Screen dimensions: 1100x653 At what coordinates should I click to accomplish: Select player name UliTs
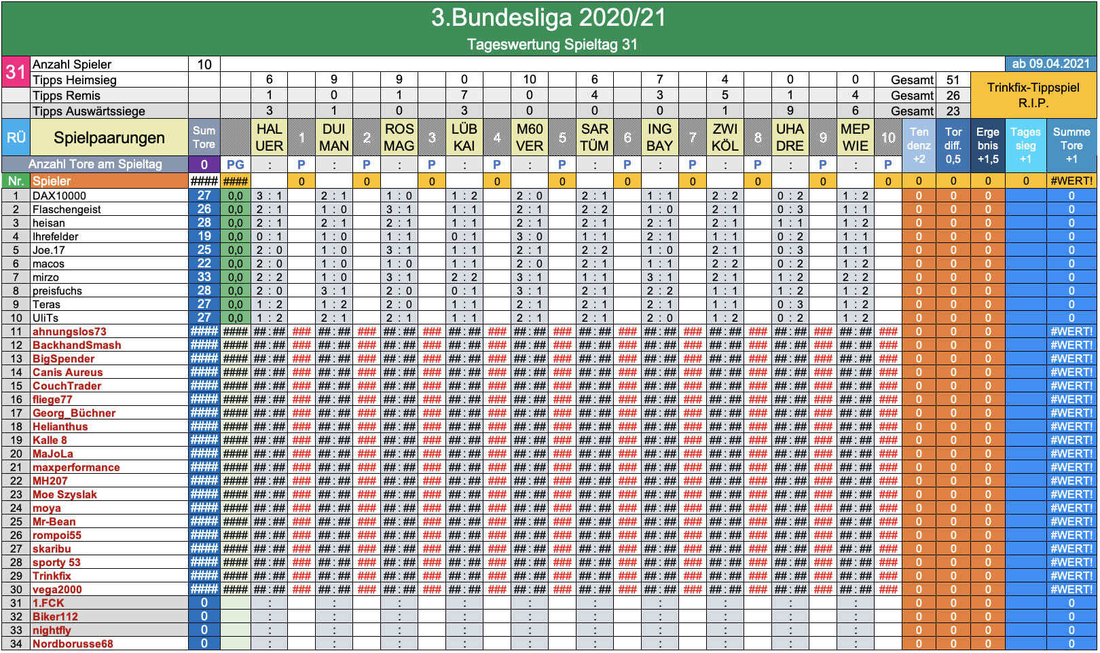[x=45, y=318]
